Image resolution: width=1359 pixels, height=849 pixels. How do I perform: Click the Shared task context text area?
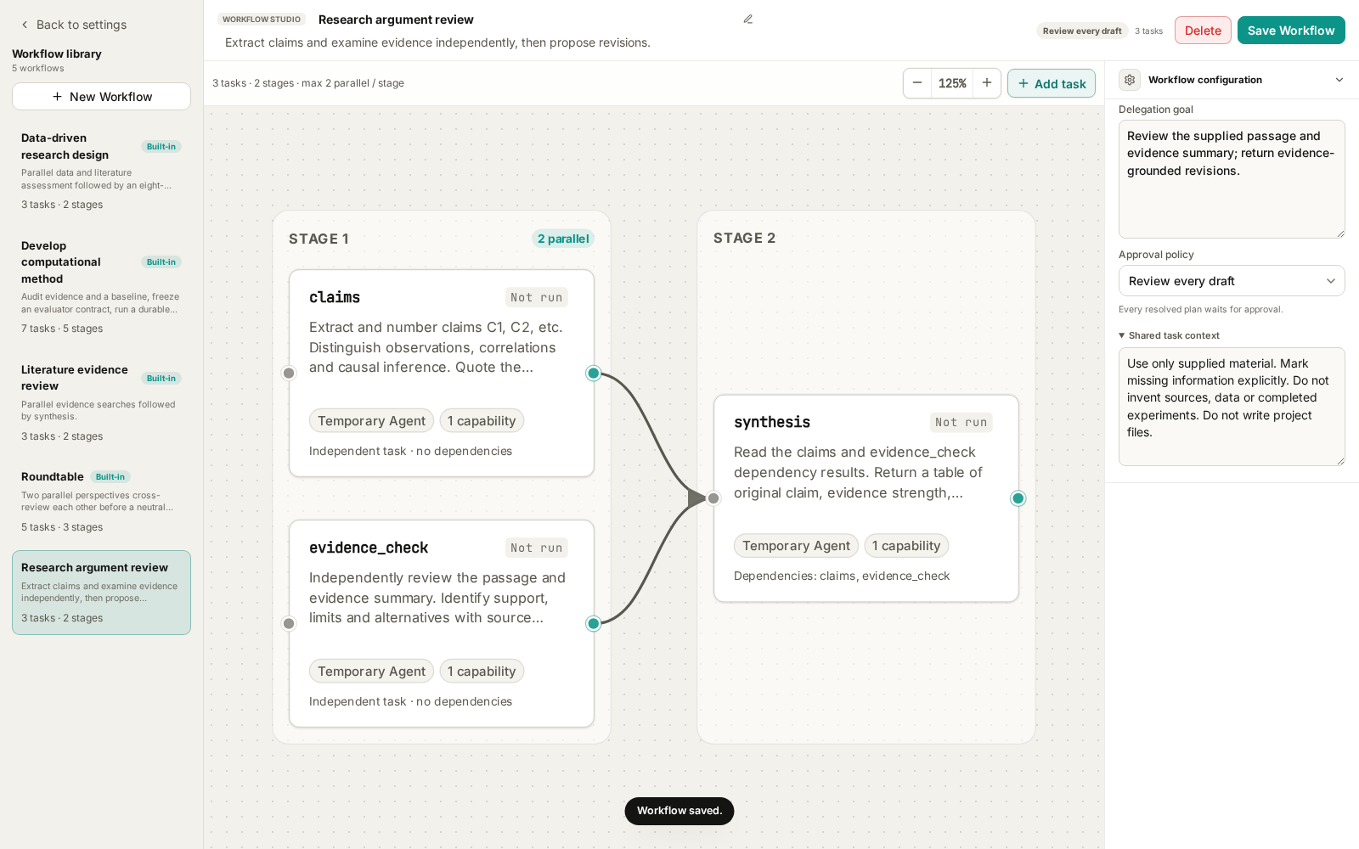(x=1232, y=407)
